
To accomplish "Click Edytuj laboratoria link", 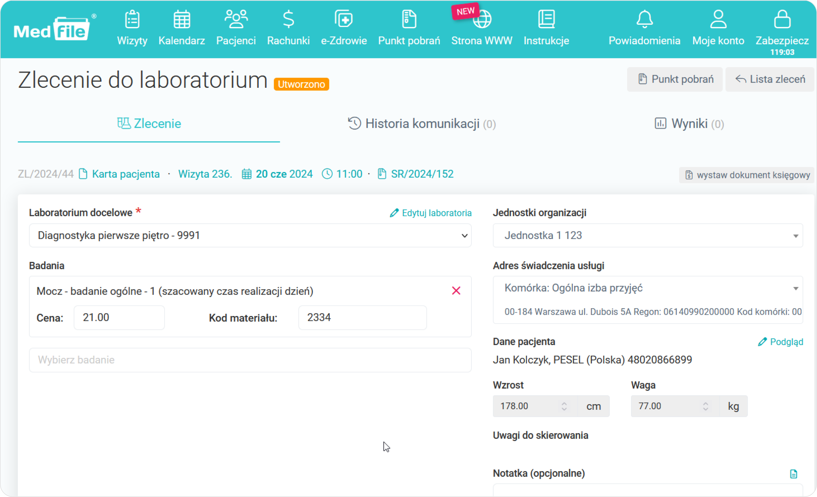I will pos(436,213).
